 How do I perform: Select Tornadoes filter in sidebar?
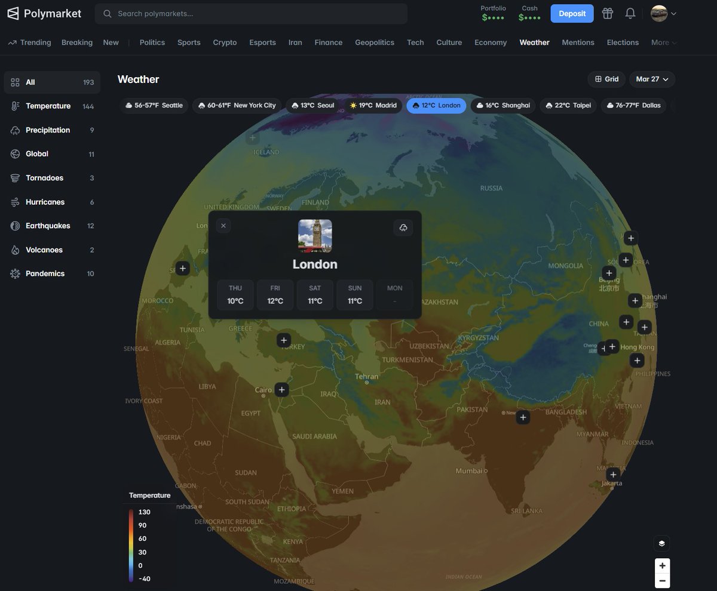point(52,178)
